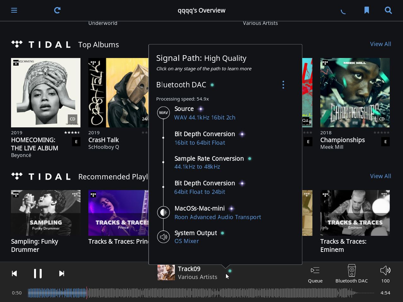The width and height of the screenshot is (403, 302).
Task: Click the Sample Rate Conversion heading
Action: 209,159
